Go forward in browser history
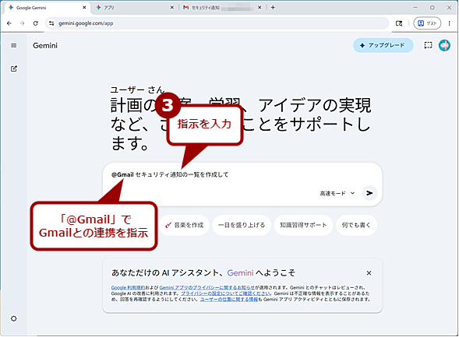 pos(23,23)
